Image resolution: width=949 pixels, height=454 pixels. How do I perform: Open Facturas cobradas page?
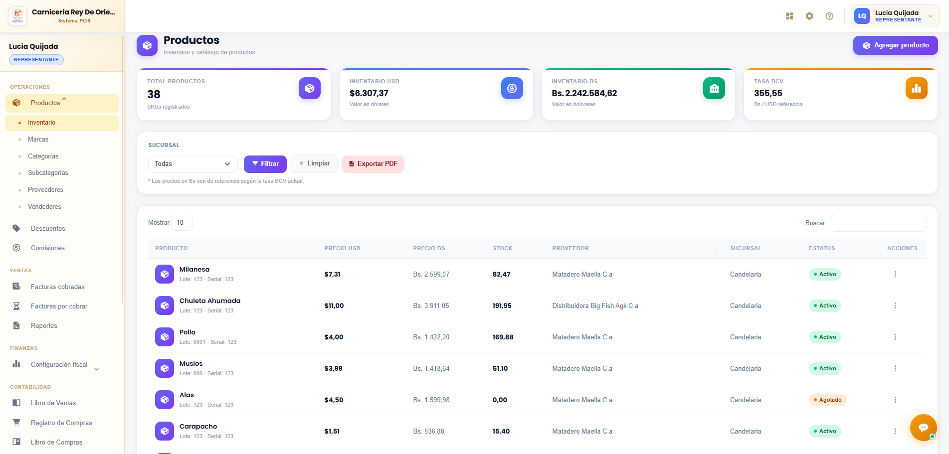58,287
